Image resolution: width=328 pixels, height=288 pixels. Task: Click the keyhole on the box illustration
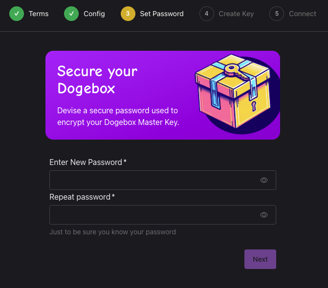(x=254, y=106)
